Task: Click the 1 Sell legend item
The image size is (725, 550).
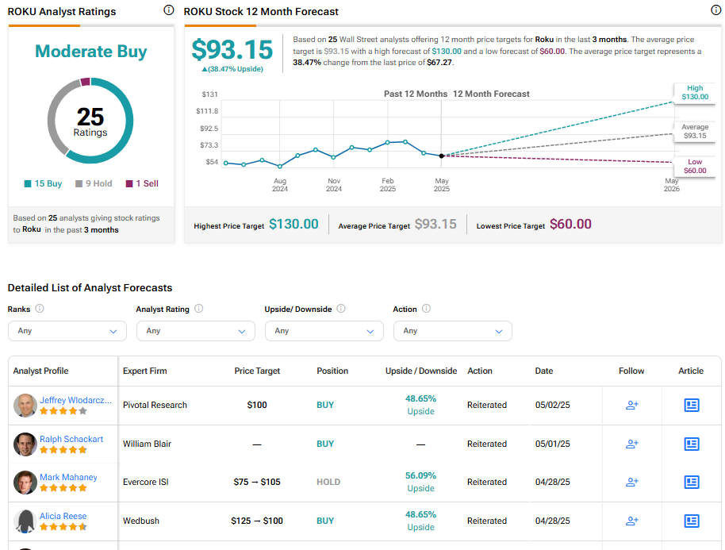Action: pyautogui.click(x=143, y=183)
